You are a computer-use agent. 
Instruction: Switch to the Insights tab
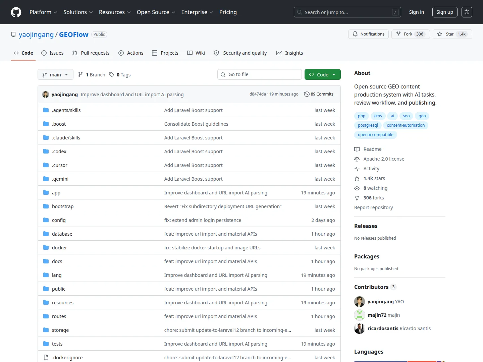click(289, 53)
